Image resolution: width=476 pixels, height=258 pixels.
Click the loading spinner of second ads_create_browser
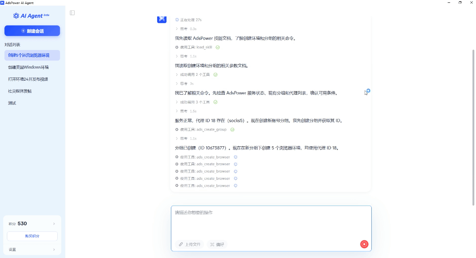coord(236,164)
